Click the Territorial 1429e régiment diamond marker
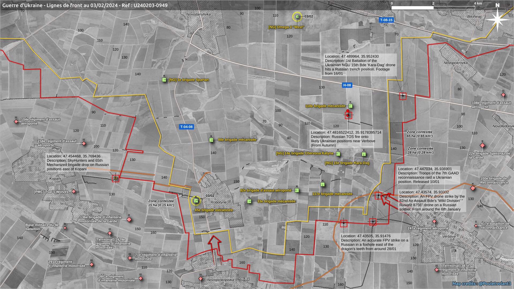The width and height of the screenshot is (514, 289). point(110,233)
